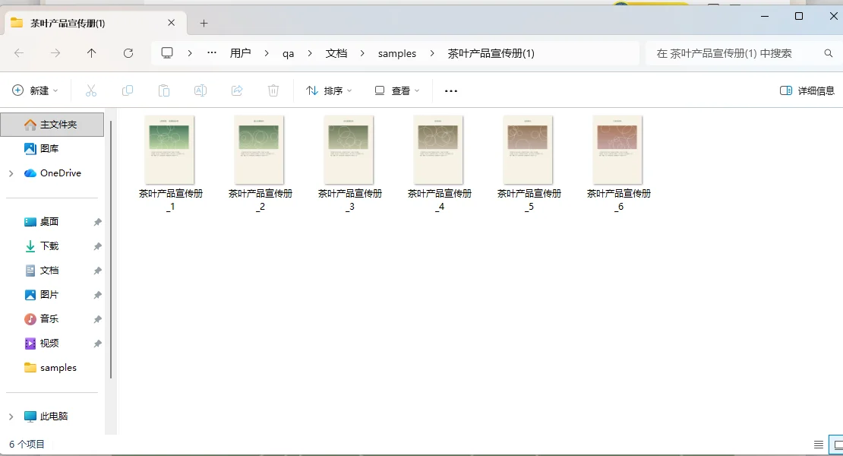Click the Paste clipboard icon
Screen dimensions: 843x456
[164, 91]
